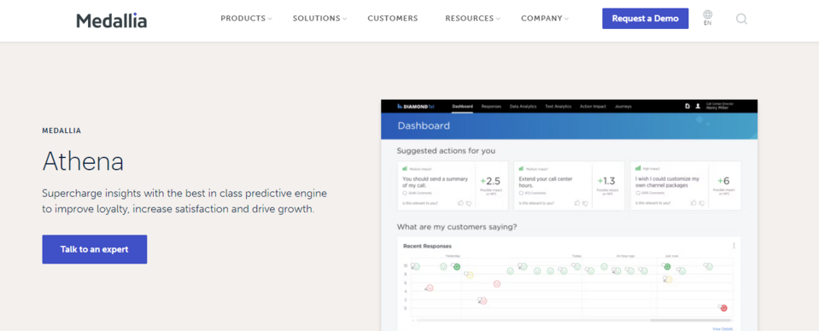Open the search magnifier icon
Screen dimensions: 819x331
741,19
